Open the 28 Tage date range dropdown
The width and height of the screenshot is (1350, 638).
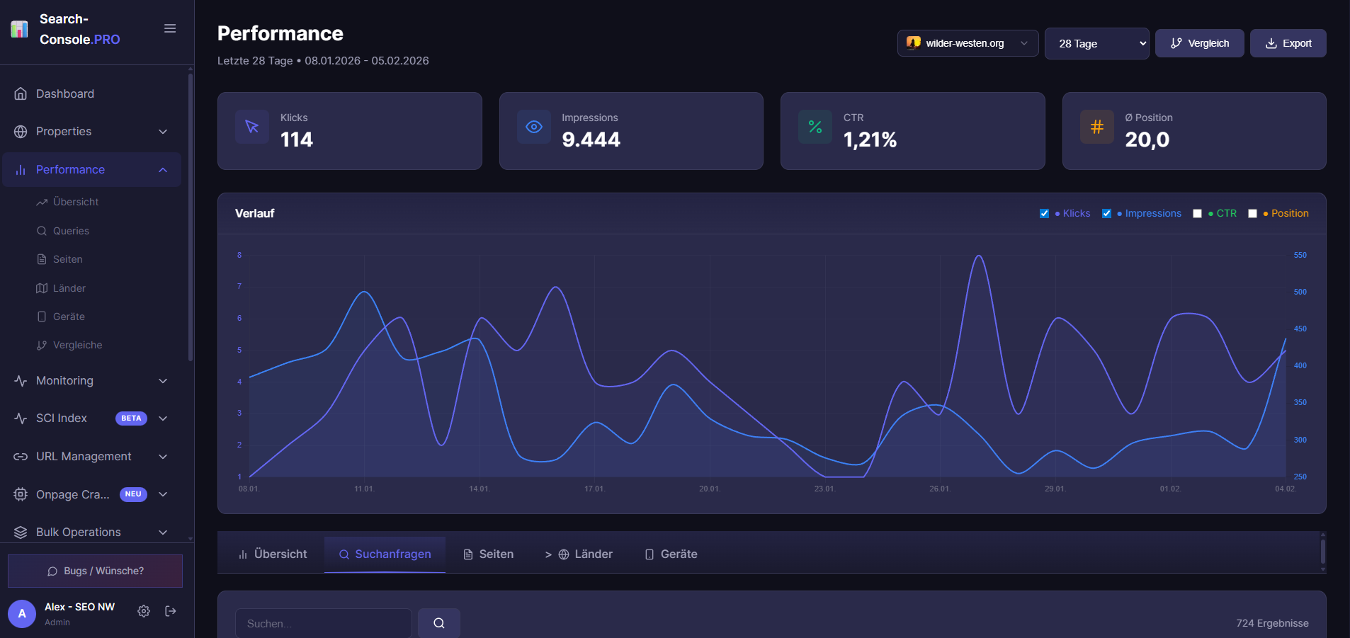pyautogui.click(x=1096, y=44)
